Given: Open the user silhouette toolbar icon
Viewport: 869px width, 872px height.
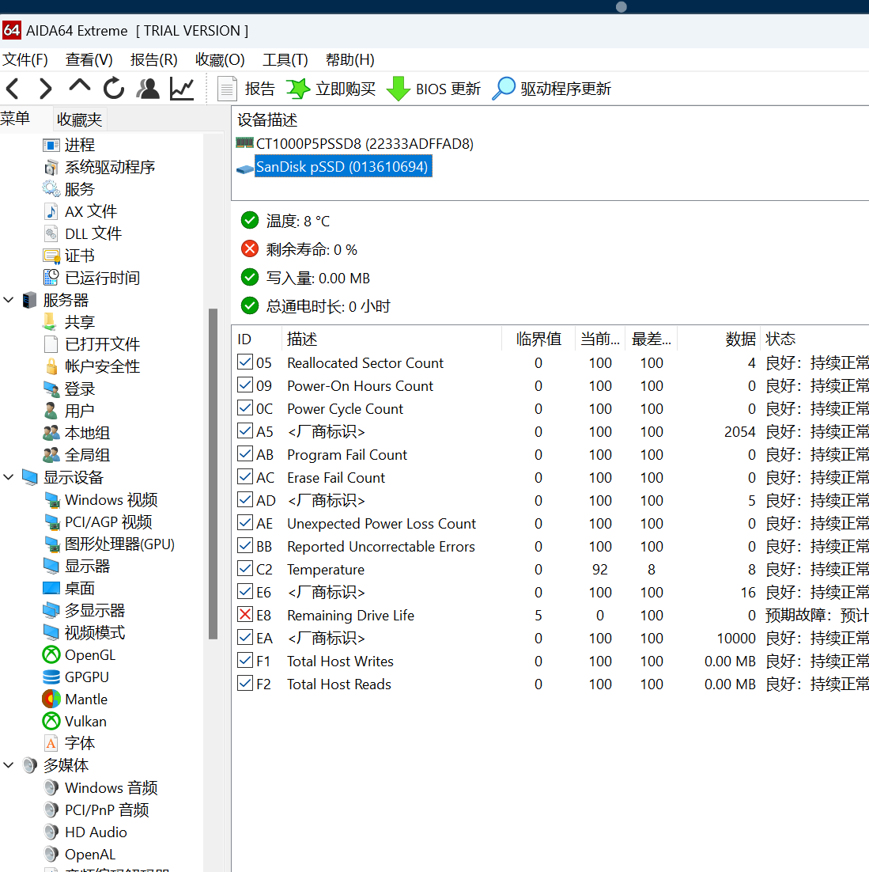Looking at the screenshot, I should click(x=148, y=89).
